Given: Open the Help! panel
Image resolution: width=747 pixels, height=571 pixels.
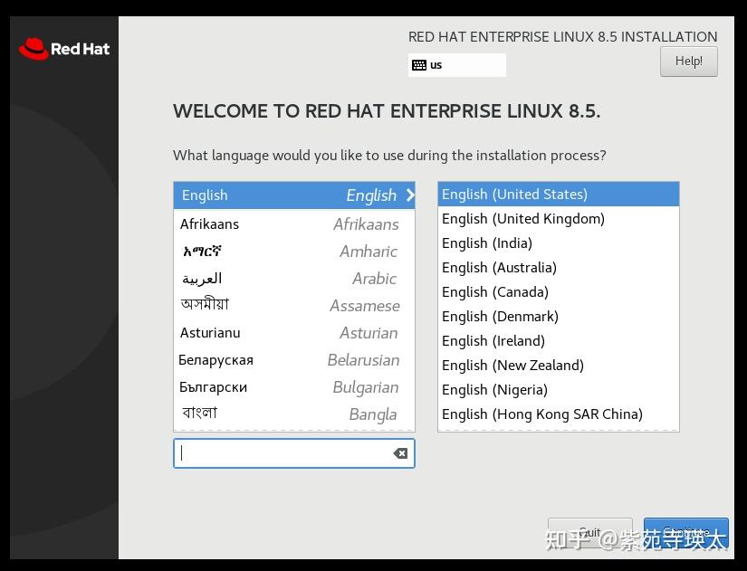Looking at the screenshot, I should click(x=688, y=61).
